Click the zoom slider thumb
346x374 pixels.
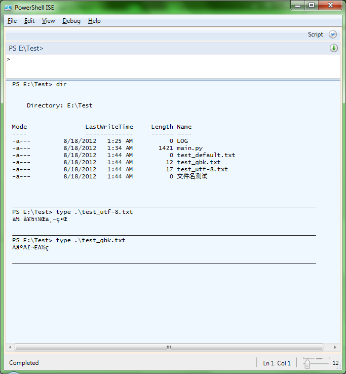click(307, 364)
